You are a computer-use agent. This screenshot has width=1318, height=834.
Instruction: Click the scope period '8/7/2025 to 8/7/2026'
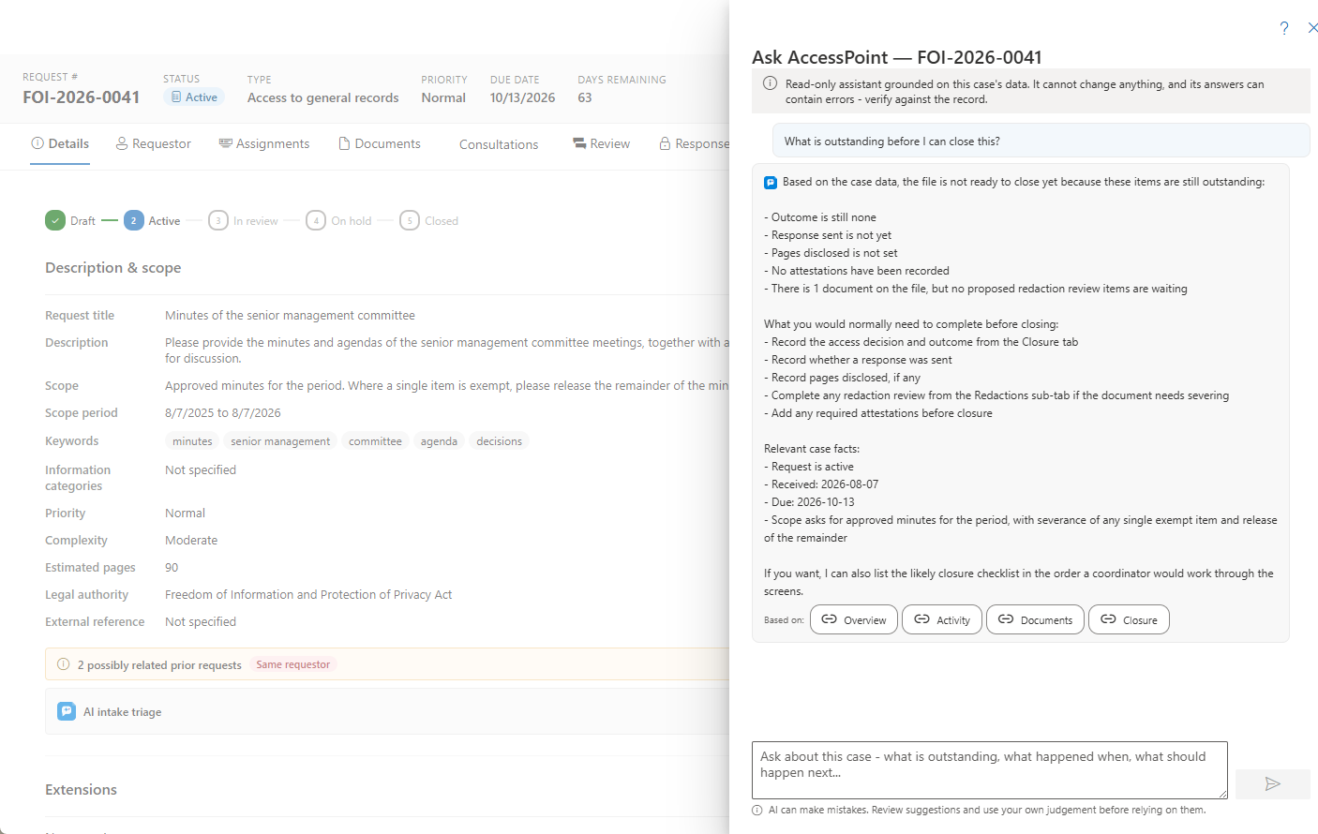223,413
